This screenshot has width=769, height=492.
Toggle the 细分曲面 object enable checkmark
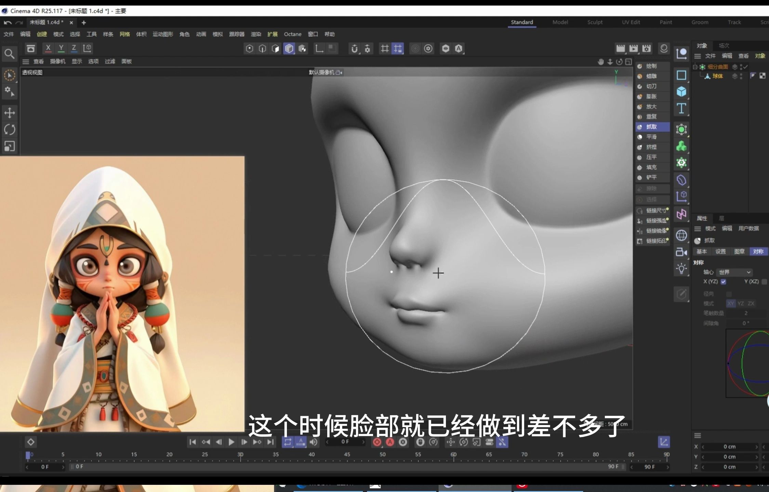point(746,67)
